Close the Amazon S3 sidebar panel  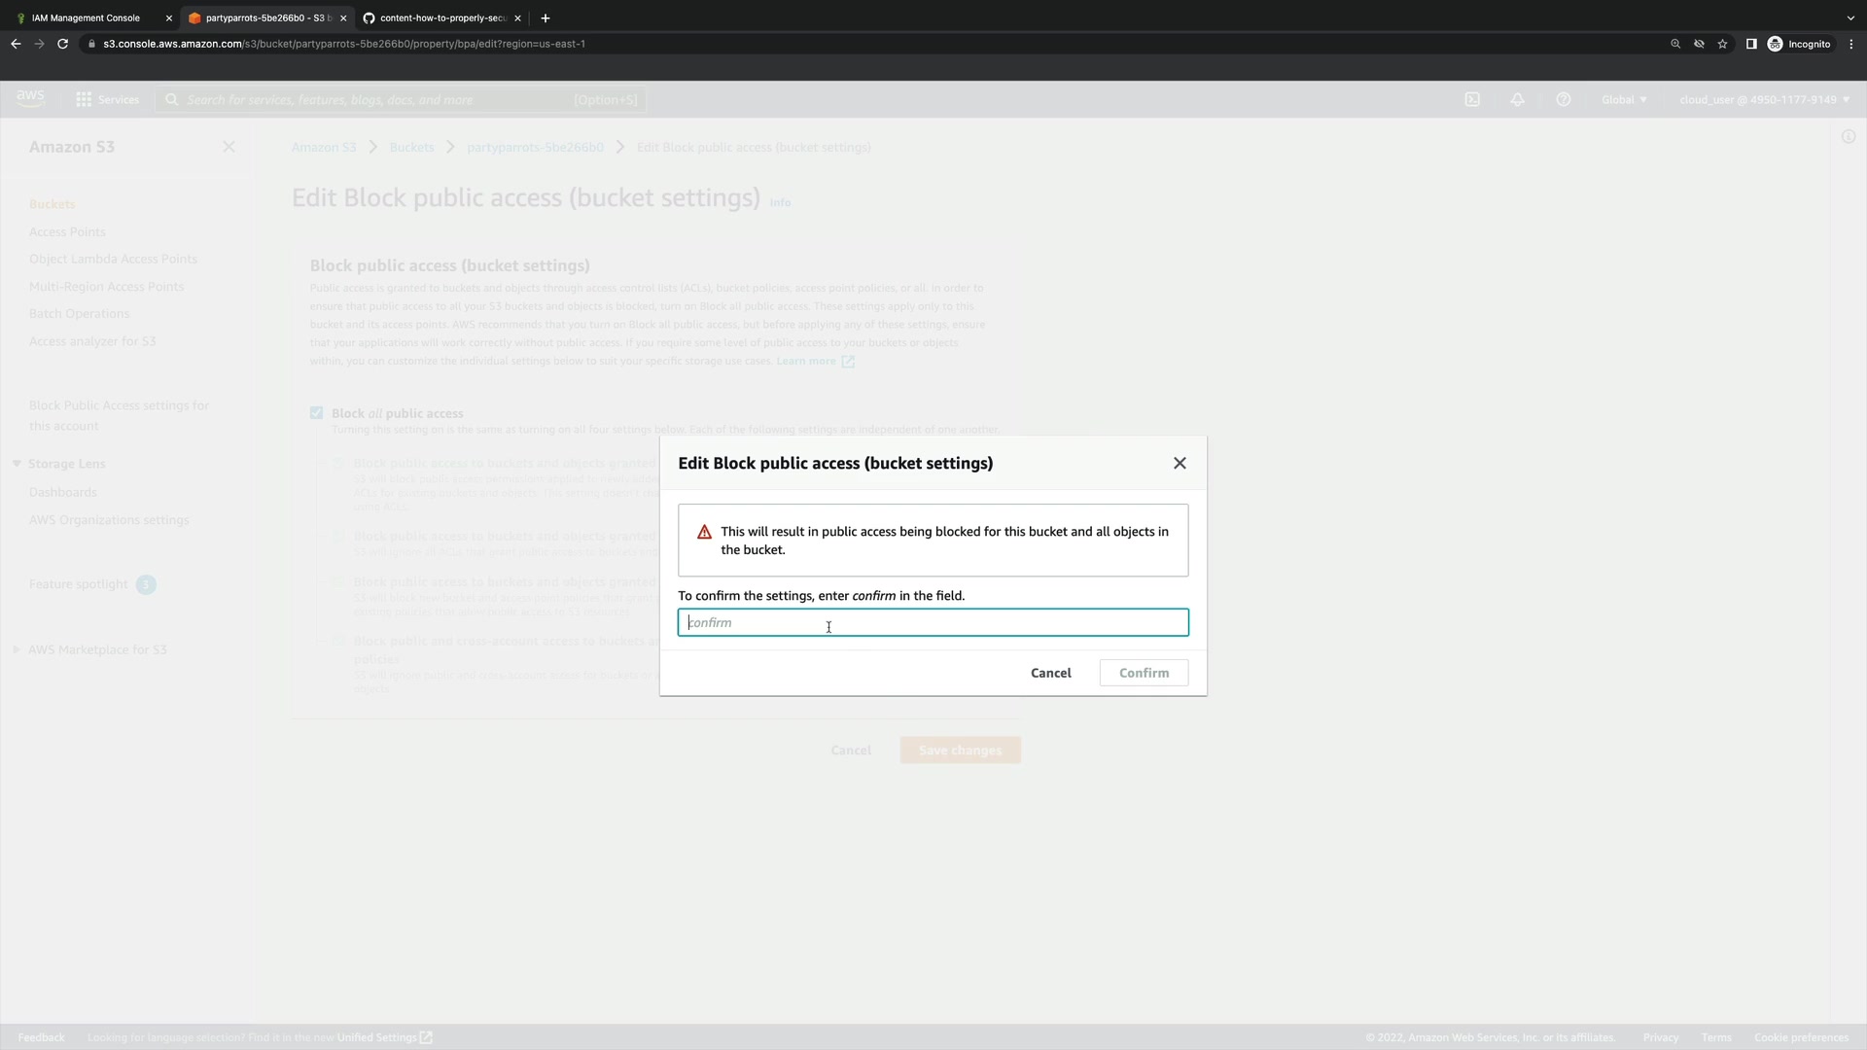(x=229, y=147)
